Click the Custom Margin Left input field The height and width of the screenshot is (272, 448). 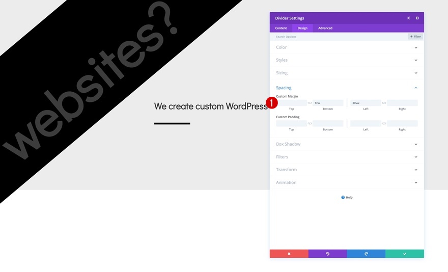(366, 103)
